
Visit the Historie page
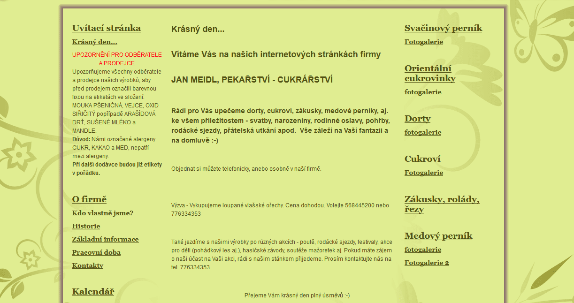[x=86, y=226]
